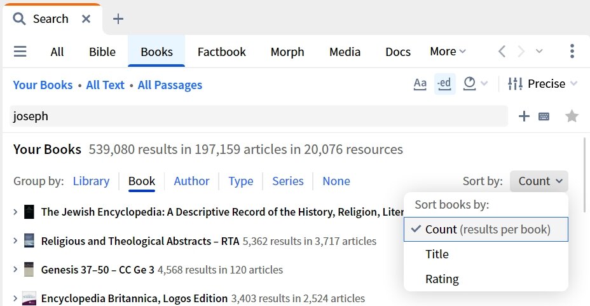Select None for grouping
590x306 pixels.
[336, 181]
